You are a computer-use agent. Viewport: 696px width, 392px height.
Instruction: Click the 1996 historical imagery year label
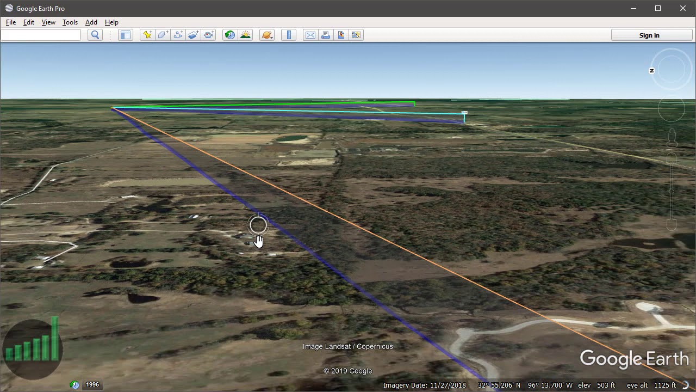(x=92, y=384)
